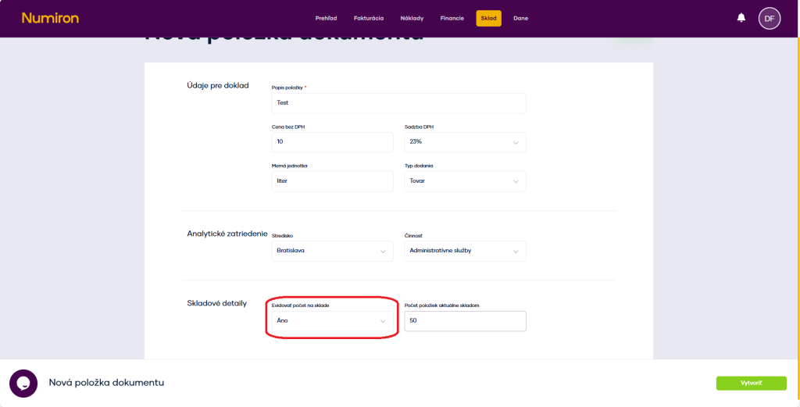Click the Numiron logo
Viewport: 800px width, 407px height.
pos(50,18)
